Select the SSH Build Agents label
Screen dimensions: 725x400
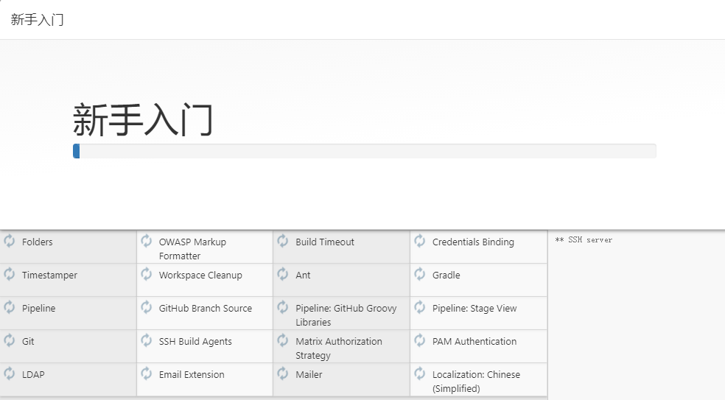pos(195,341)
